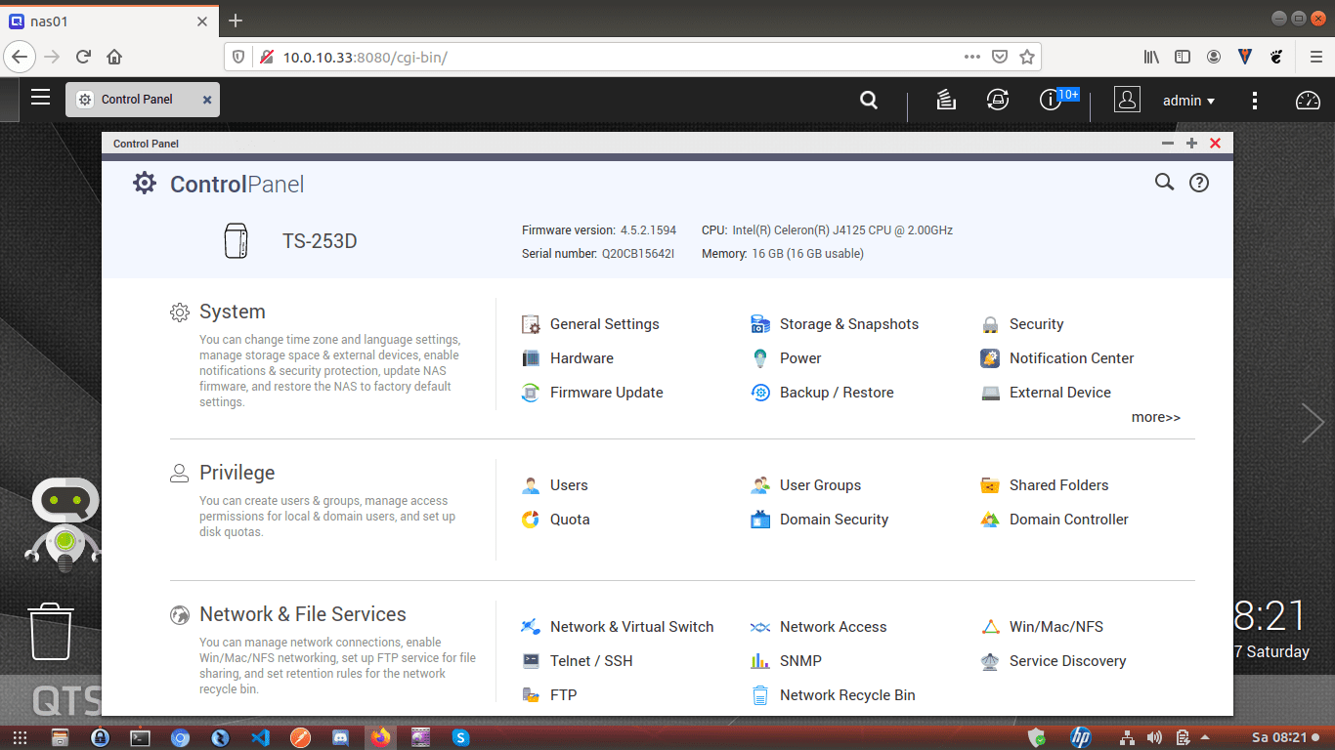Open External Device icon
Image resolution: width=1335 pixels, height=750 pixels.
coord(990,393)
